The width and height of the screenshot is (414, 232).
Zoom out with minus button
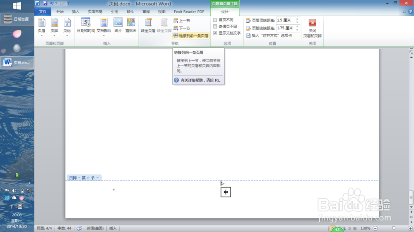[x=375, y=228]
